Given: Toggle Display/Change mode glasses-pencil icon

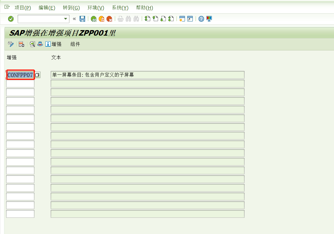Looking at the screenshot, I should (x=11, y=44).
